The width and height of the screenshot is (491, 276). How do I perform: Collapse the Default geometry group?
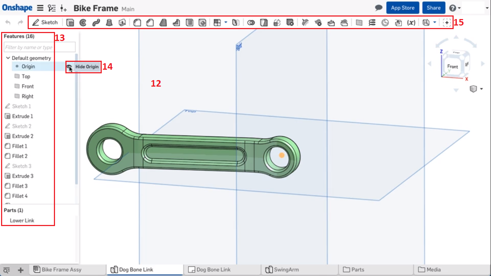8,58
